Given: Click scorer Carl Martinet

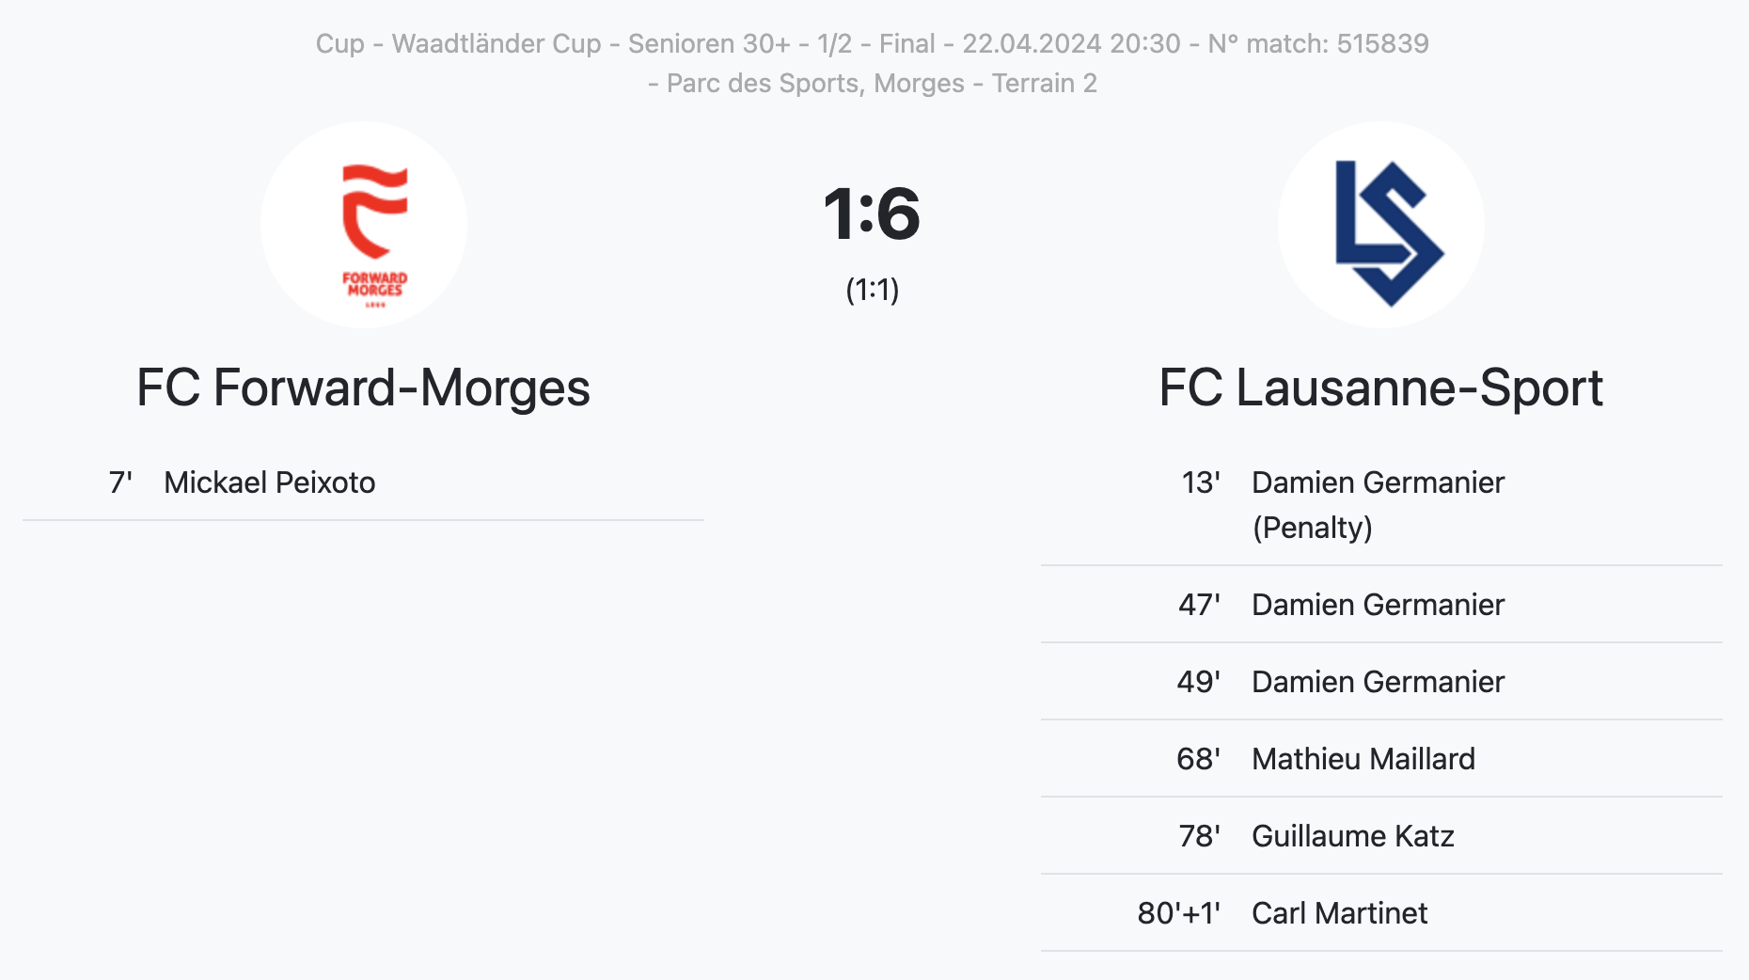Looking at the screenshot, I should (x=1340, y=913).
